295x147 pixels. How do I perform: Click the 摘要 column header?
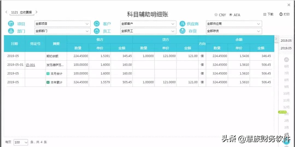coord(56,44)
